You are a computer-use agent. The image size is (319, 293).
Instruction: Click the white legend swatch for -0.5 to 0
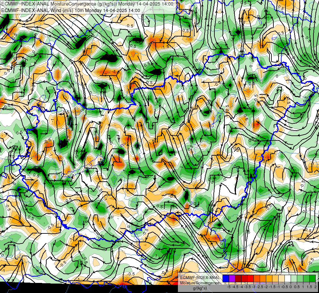coord(288,278)
